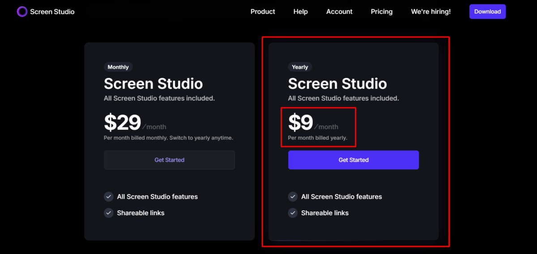Click the Yearly plan's All Screen Studio features checkmark
The width and height of the screenshot is (537, 254).
293,196
